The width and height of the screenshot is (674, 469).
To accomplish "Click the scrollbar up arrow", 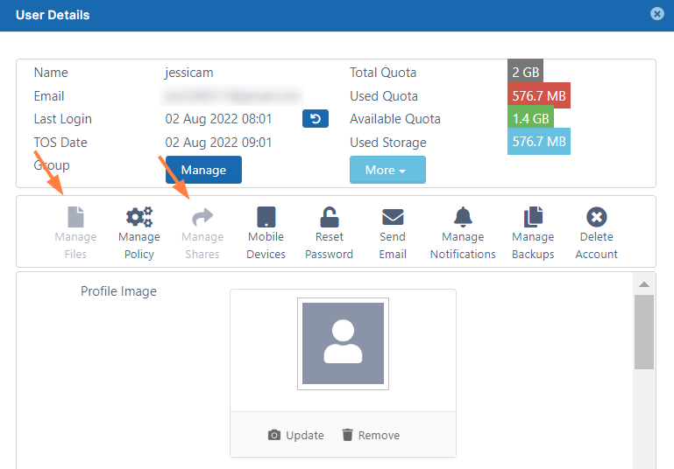I will (644, 284).
